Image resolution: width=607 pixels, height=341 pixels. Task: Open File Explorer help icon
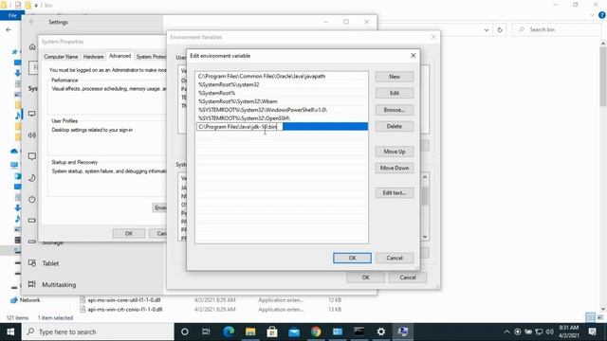tap(602, 15)
